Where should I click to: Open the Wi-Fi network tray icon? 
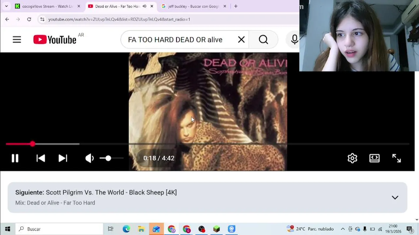[380, 229]
